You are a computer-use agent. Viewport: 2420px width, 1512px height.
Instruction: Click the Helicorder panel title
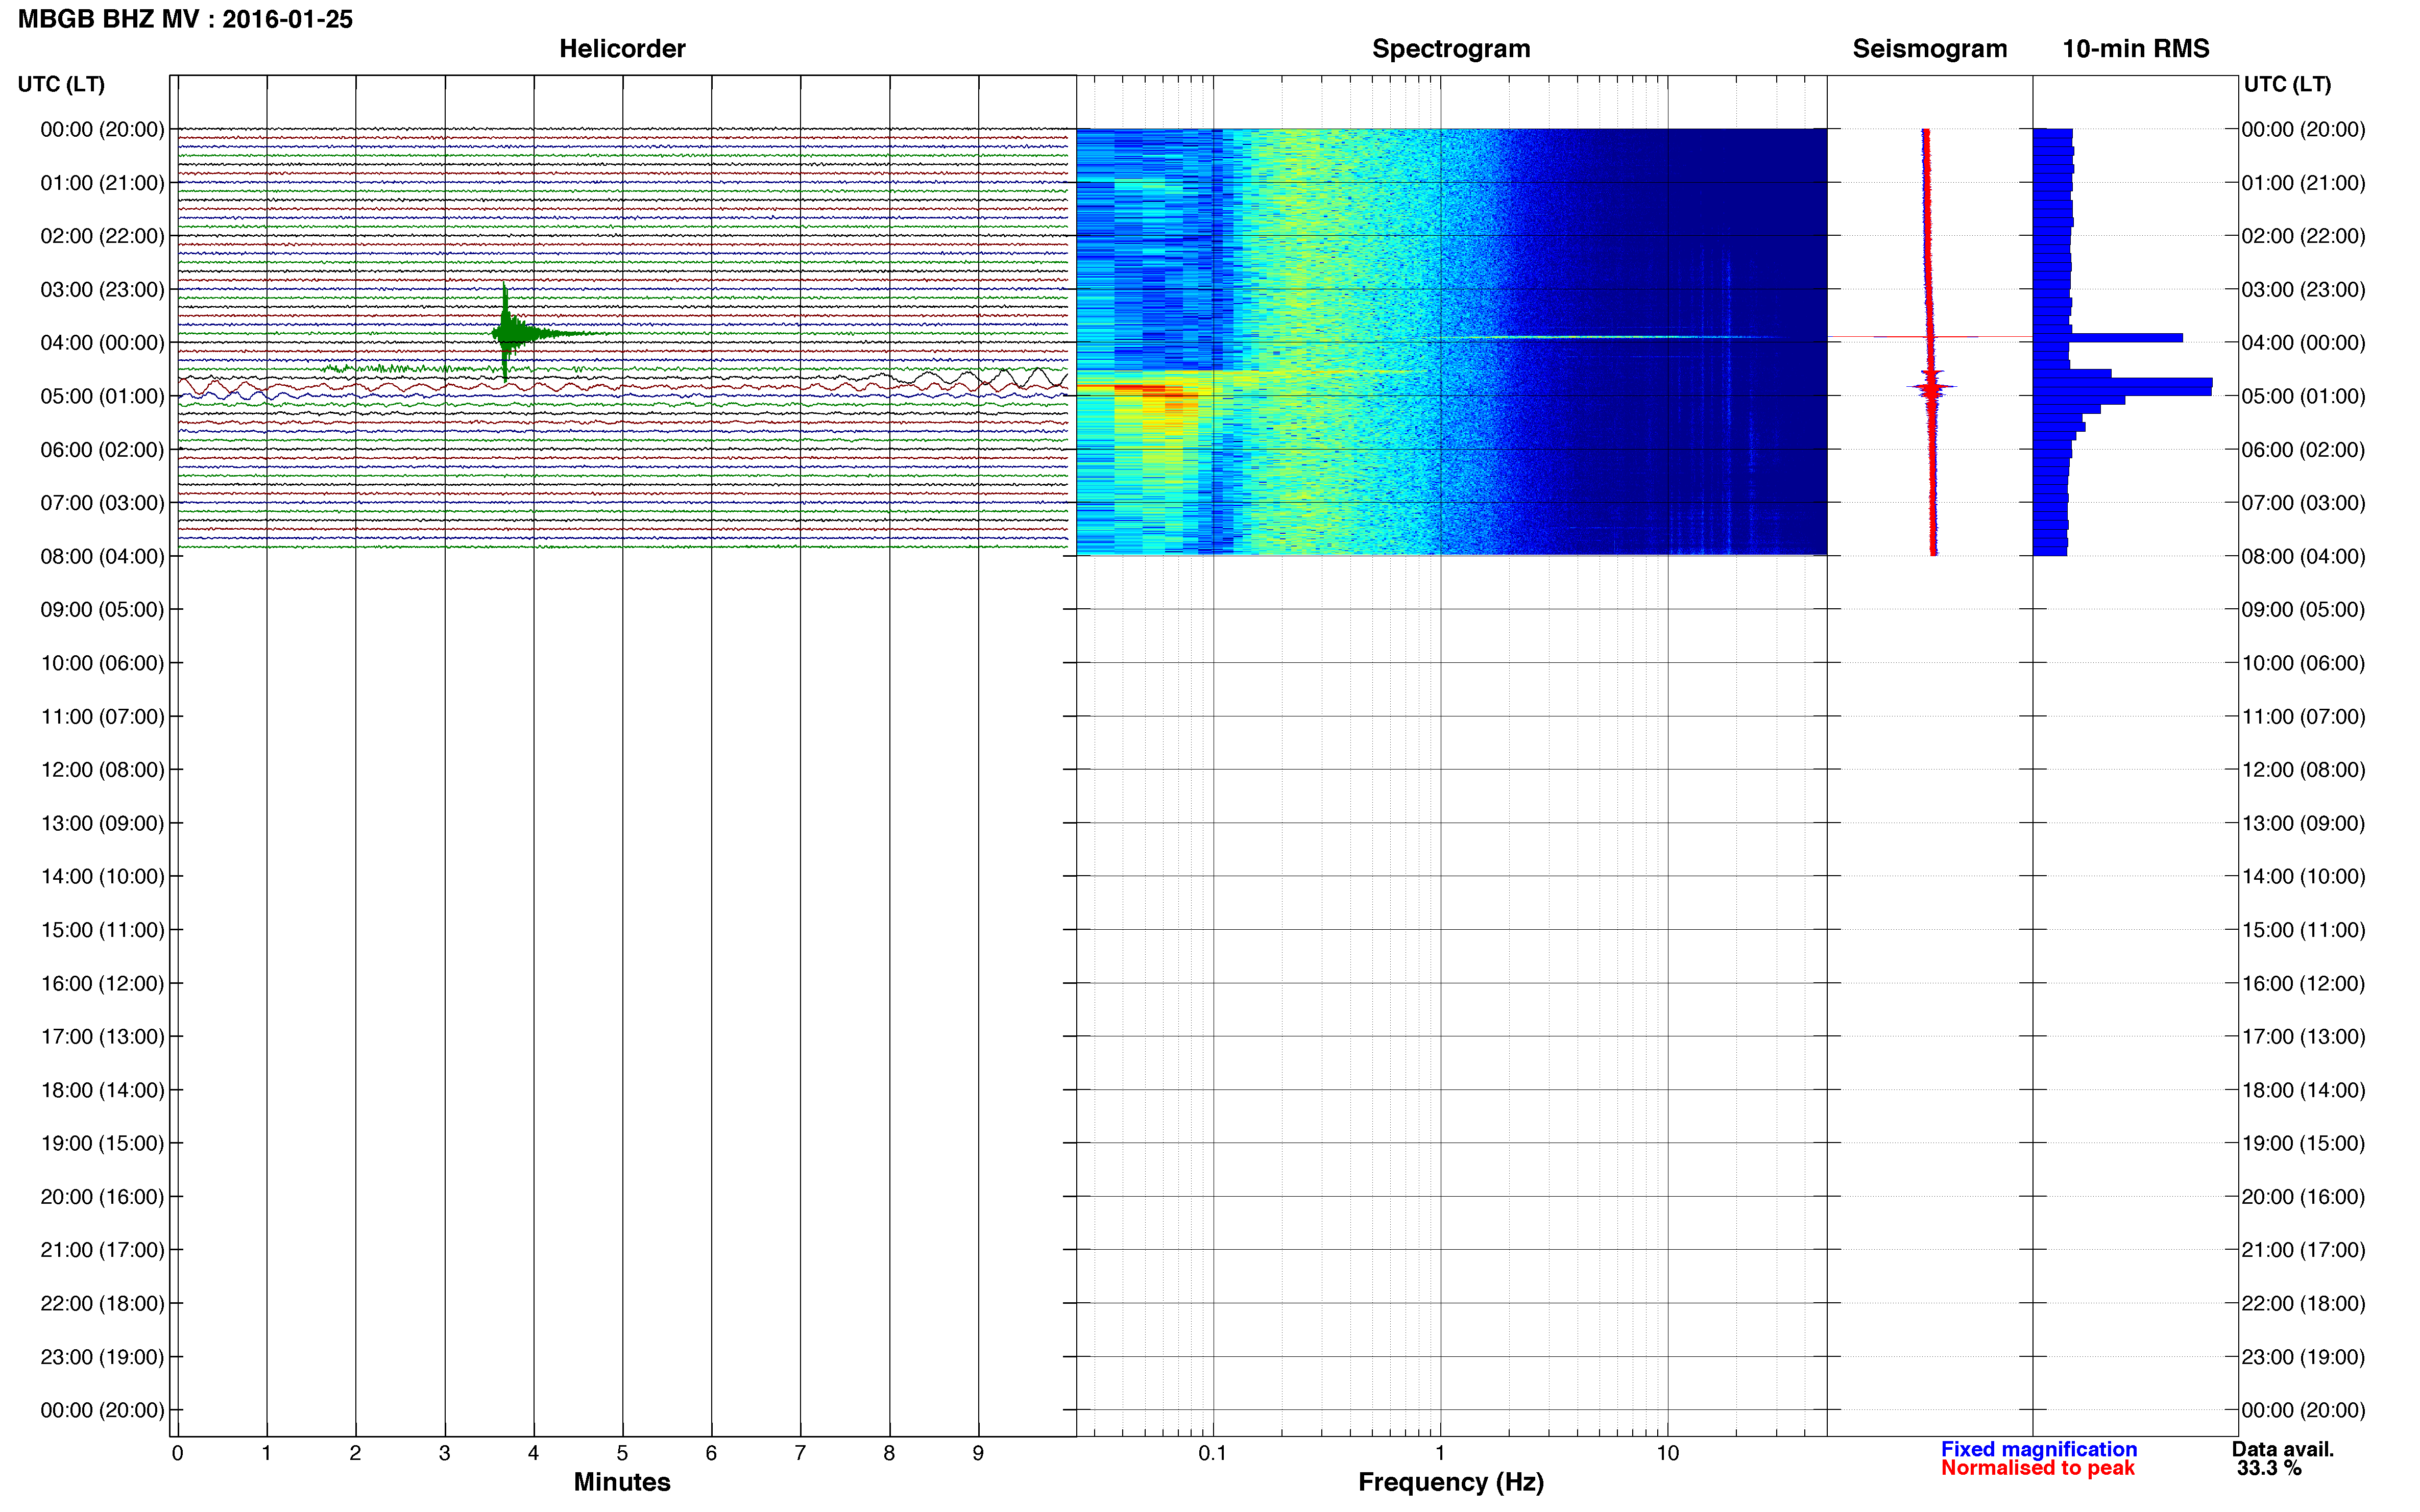coord(621,49)
